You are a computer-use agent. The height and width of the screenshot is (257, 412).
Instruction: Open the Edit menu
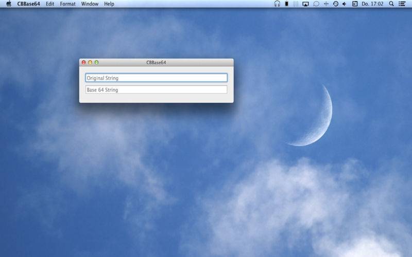point(50,4)
